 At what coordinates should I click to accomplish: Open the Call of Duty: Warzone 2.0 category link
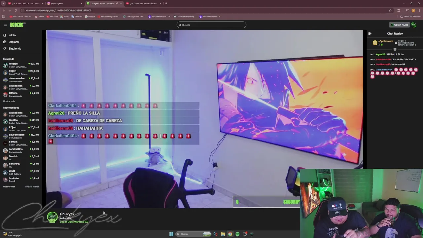click(74, 222)
